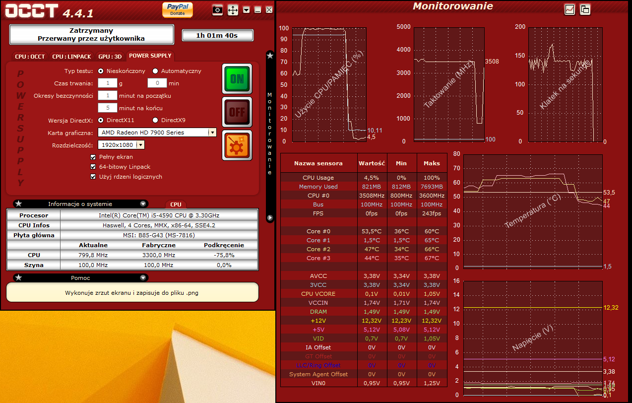Toggle the Pełny ekran checkbox
The height and width of the screenshot is (403, 632).
click(93, 157)
